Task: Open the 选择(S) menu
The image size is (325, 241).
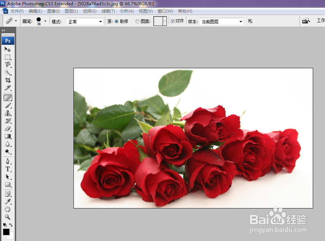Action: tap(90, 11)
